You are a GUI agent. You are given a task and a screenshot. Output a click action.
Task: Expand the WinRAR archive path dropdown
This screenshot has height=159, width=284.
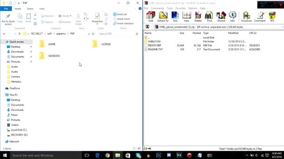283,27
